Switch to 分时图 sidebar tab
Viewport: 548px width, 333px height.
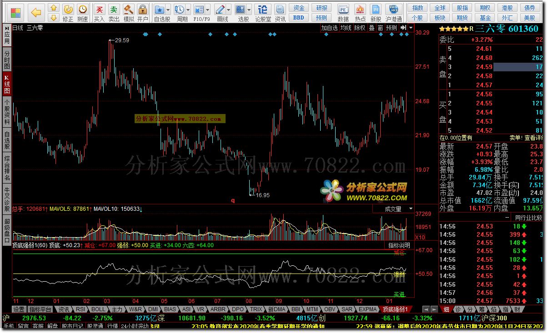pyautogui.click(x=7, y=59)
